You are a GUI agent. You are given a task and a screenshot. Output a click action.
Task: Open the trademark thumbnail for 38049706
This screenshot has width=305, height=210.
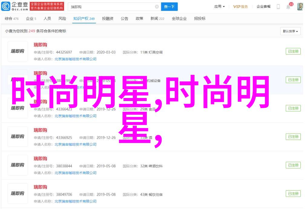(x=18, y=194)
